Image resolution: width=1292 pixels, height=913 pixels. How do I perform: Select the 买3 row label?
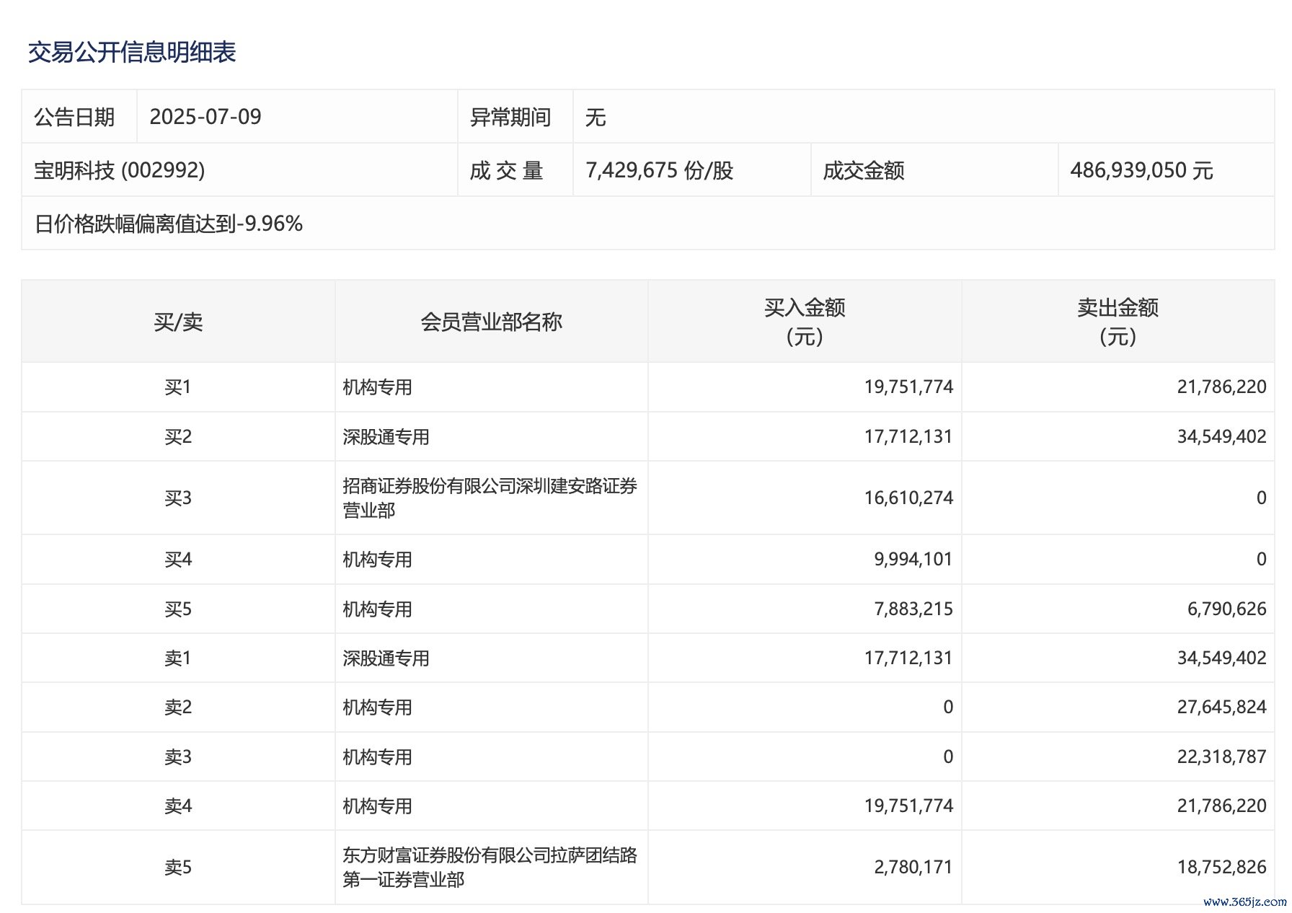click(x=178, y=498)
